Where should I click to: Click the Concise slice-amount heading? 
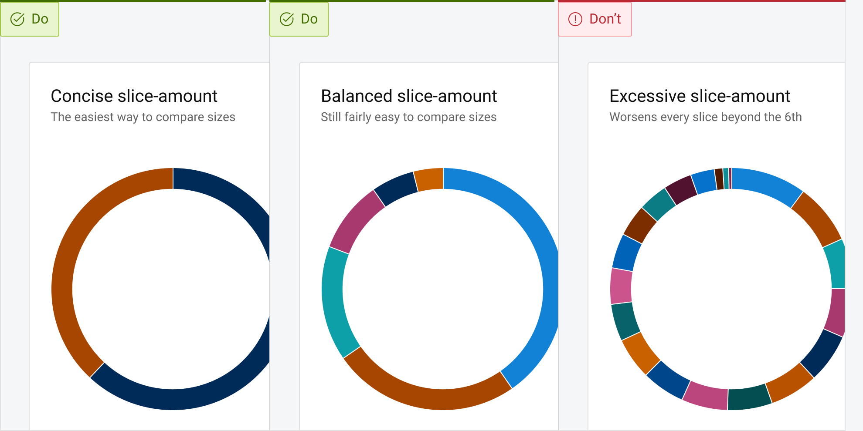coord(134,96)
